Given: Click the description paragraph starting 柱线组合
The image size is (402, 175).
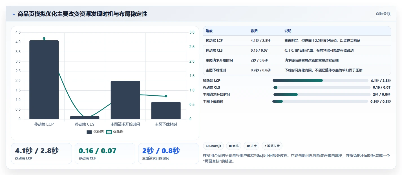Looking at the screenshot, I should [296, 159].
